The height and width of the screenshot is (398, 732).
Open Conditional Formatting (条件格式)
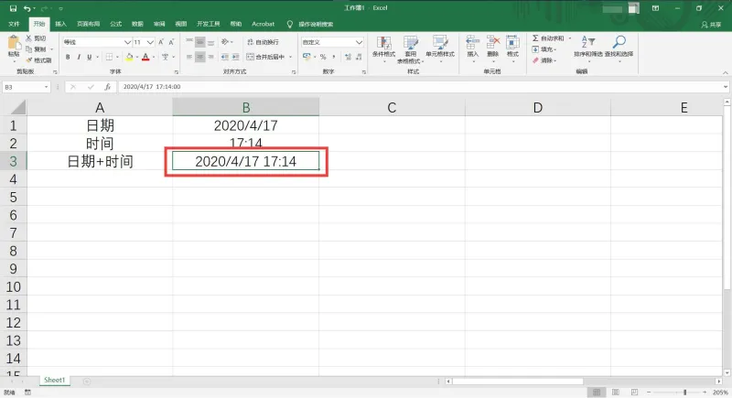coord(383,47)
